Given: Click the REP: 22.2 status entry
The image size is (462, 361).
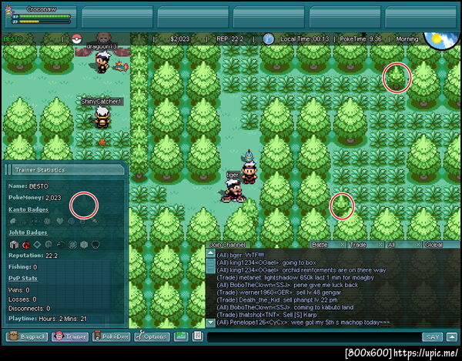Looking at the screenshot, I should click(230, 38).
